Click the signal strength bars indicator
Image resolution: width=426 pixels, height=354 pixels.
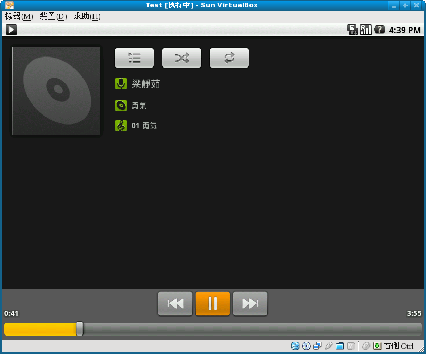365,30
